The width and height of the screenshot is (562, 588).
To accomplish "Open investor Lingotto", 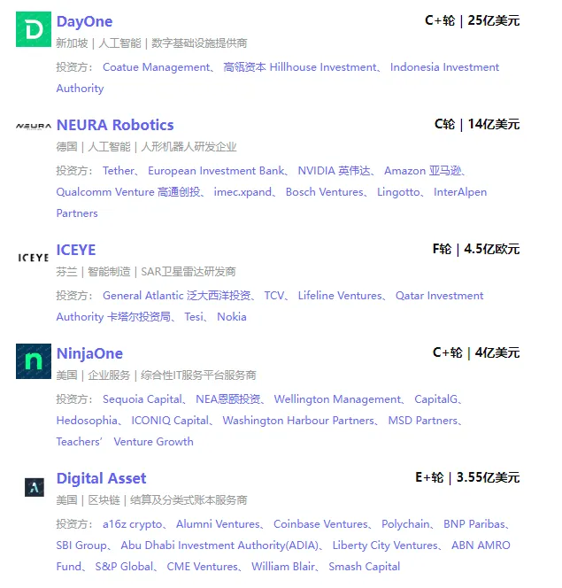I will [398, 192].
